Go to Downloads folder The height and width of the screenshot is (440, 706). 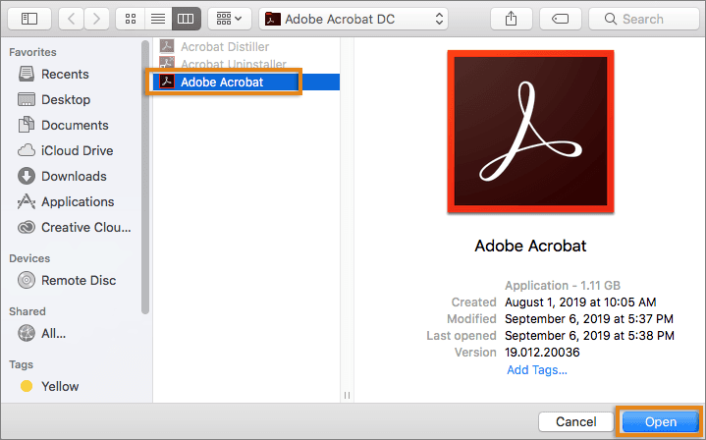click(x=74, y=176)
